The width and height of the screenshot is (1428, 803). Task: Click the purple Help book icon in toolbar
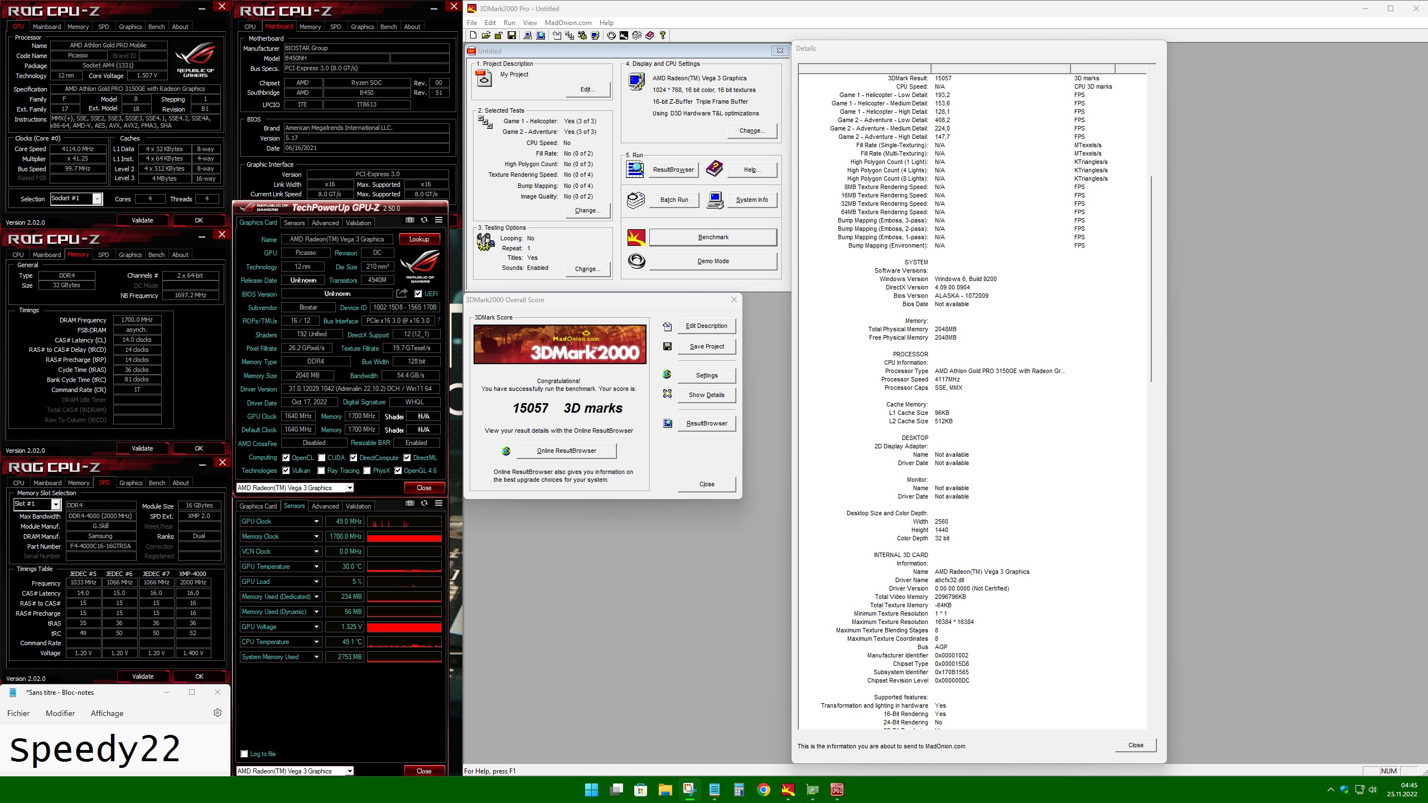pyautogui.click(x=650, y=35)
